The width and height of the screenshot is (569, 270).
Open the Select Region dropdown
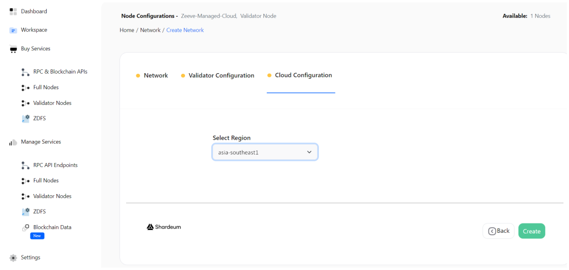tap(265, 152)
